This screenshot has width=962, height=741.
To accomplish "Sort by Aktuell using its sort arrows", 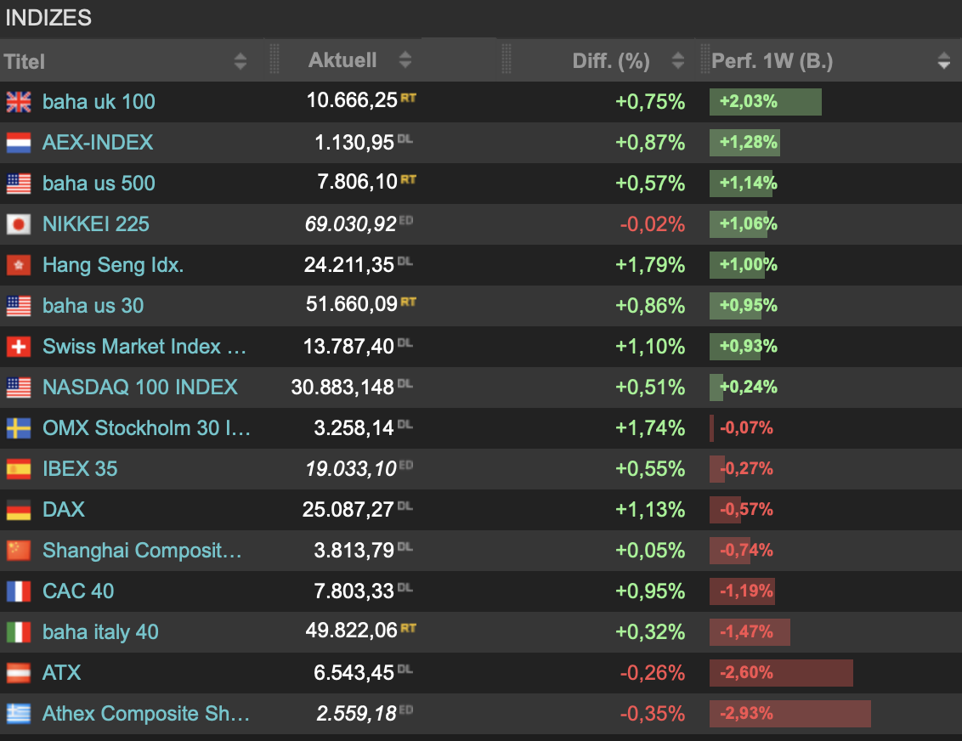I will coord(405,59).
